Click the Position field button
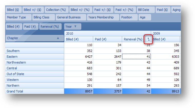The width and height of the screenshot is (195, 108). click(129, 17)
